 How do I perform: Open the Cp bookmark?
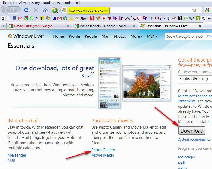coord(145,18)
